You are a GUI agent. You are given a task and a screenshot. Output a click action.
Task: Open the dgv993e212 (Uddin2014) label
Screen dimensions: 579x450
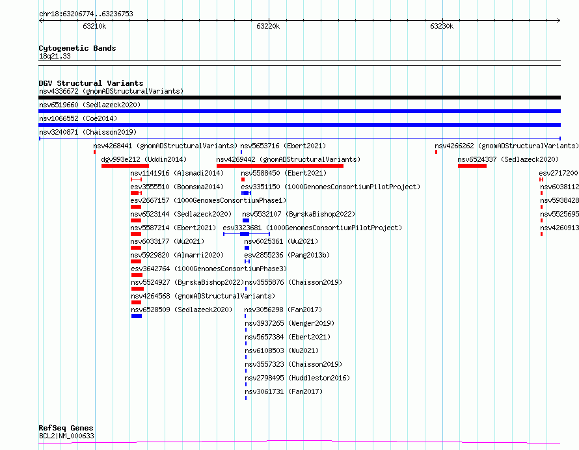(144, 159)
